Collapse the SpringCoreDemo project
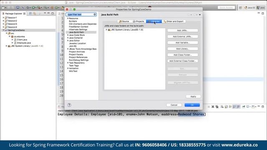The height and width of the screenshot is (150, 267). [3, 30]
